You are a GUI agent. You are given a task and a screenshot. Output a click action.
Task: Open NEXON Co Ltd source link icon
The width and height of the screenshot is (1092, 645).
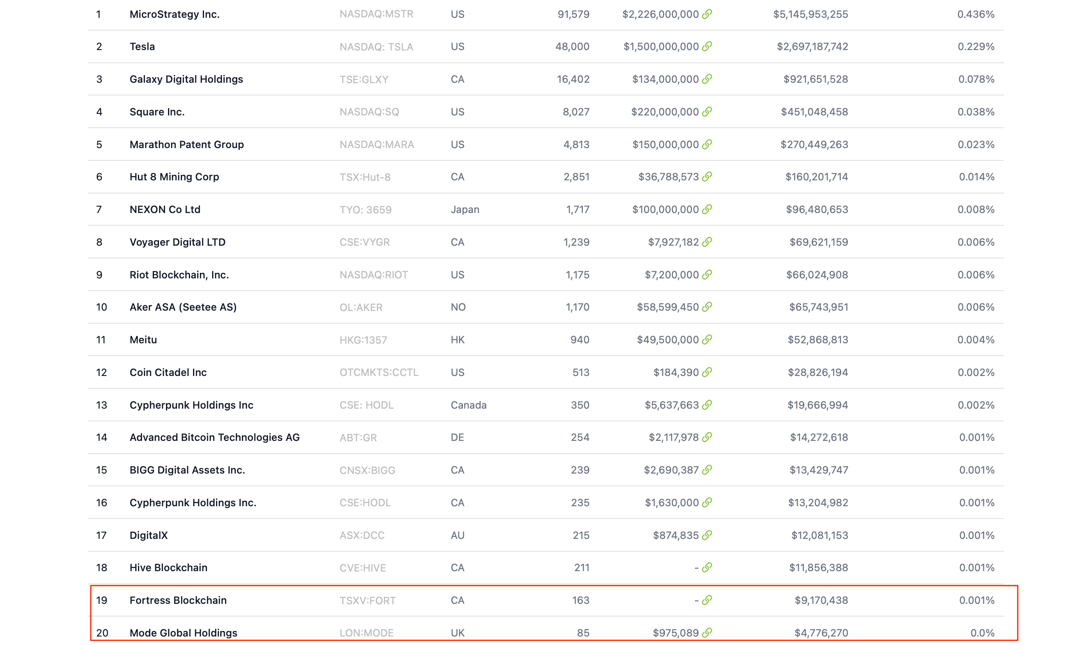click(x=707, y=210)
